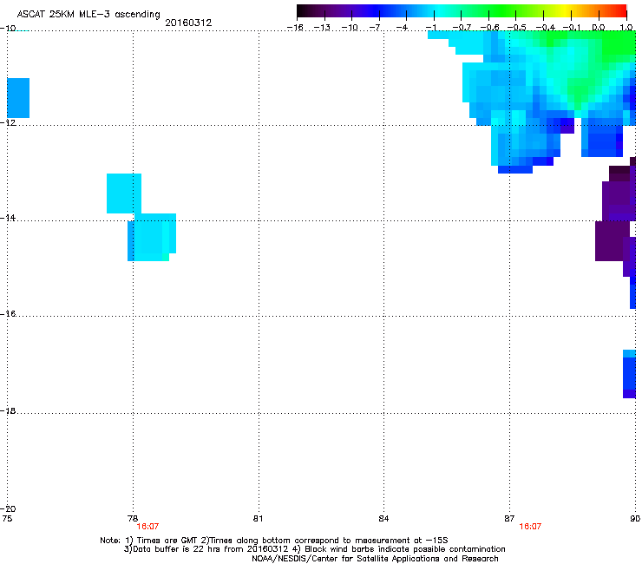642x564 pixels.
Task: Click the red 16:07 time under longitude 78
Action: (147, 527)
